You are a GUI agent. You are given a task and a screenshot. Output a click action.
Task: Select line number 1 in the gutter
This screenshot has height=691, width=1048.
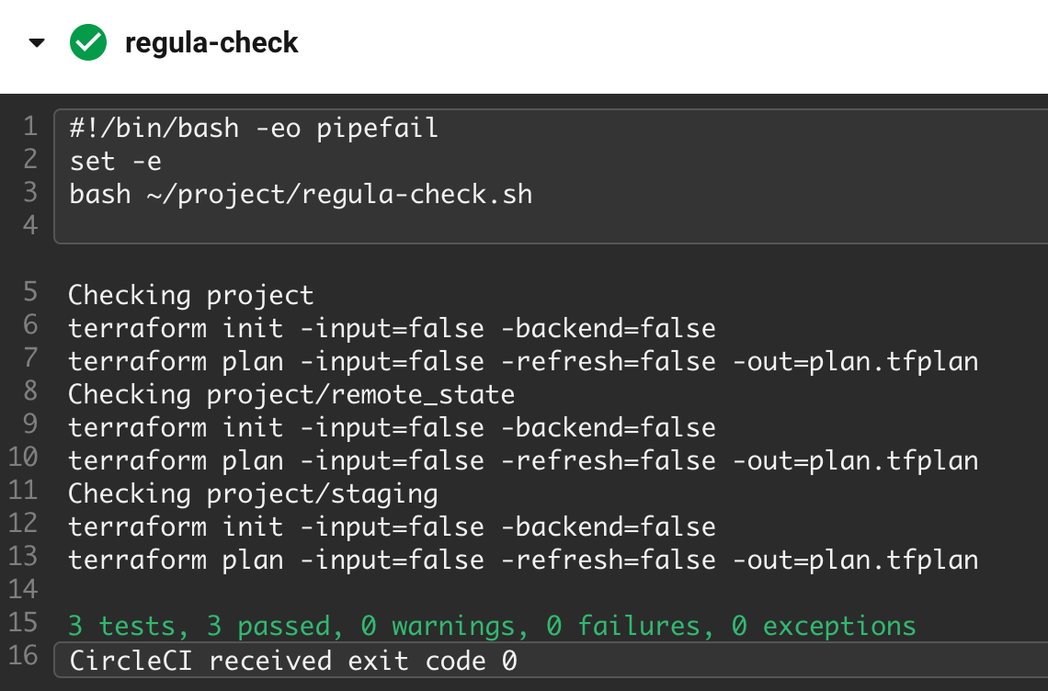coord(30,126)
